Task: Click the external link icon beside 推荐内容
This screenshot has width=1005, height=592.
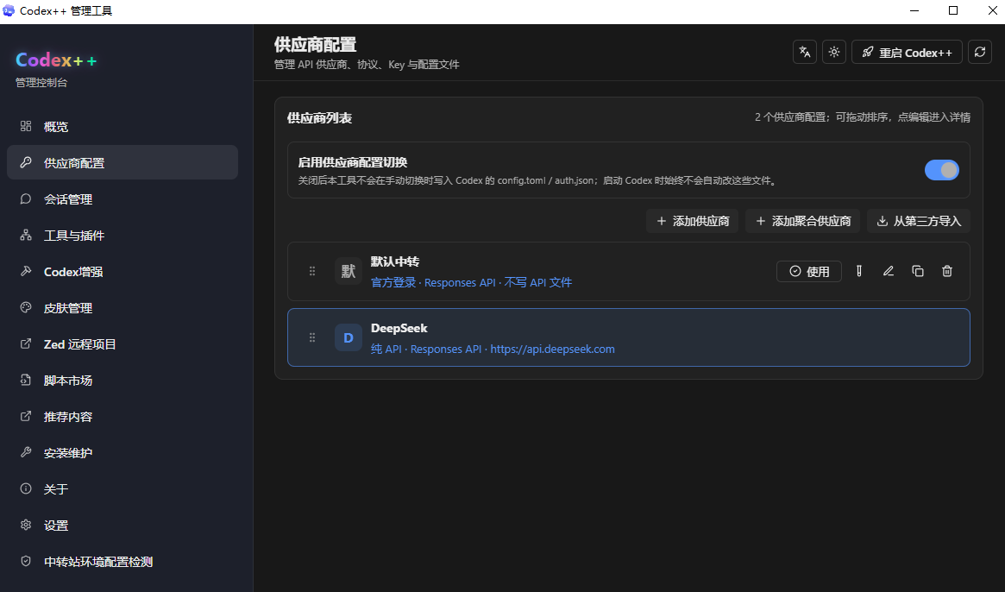Action: coord(26,416)
